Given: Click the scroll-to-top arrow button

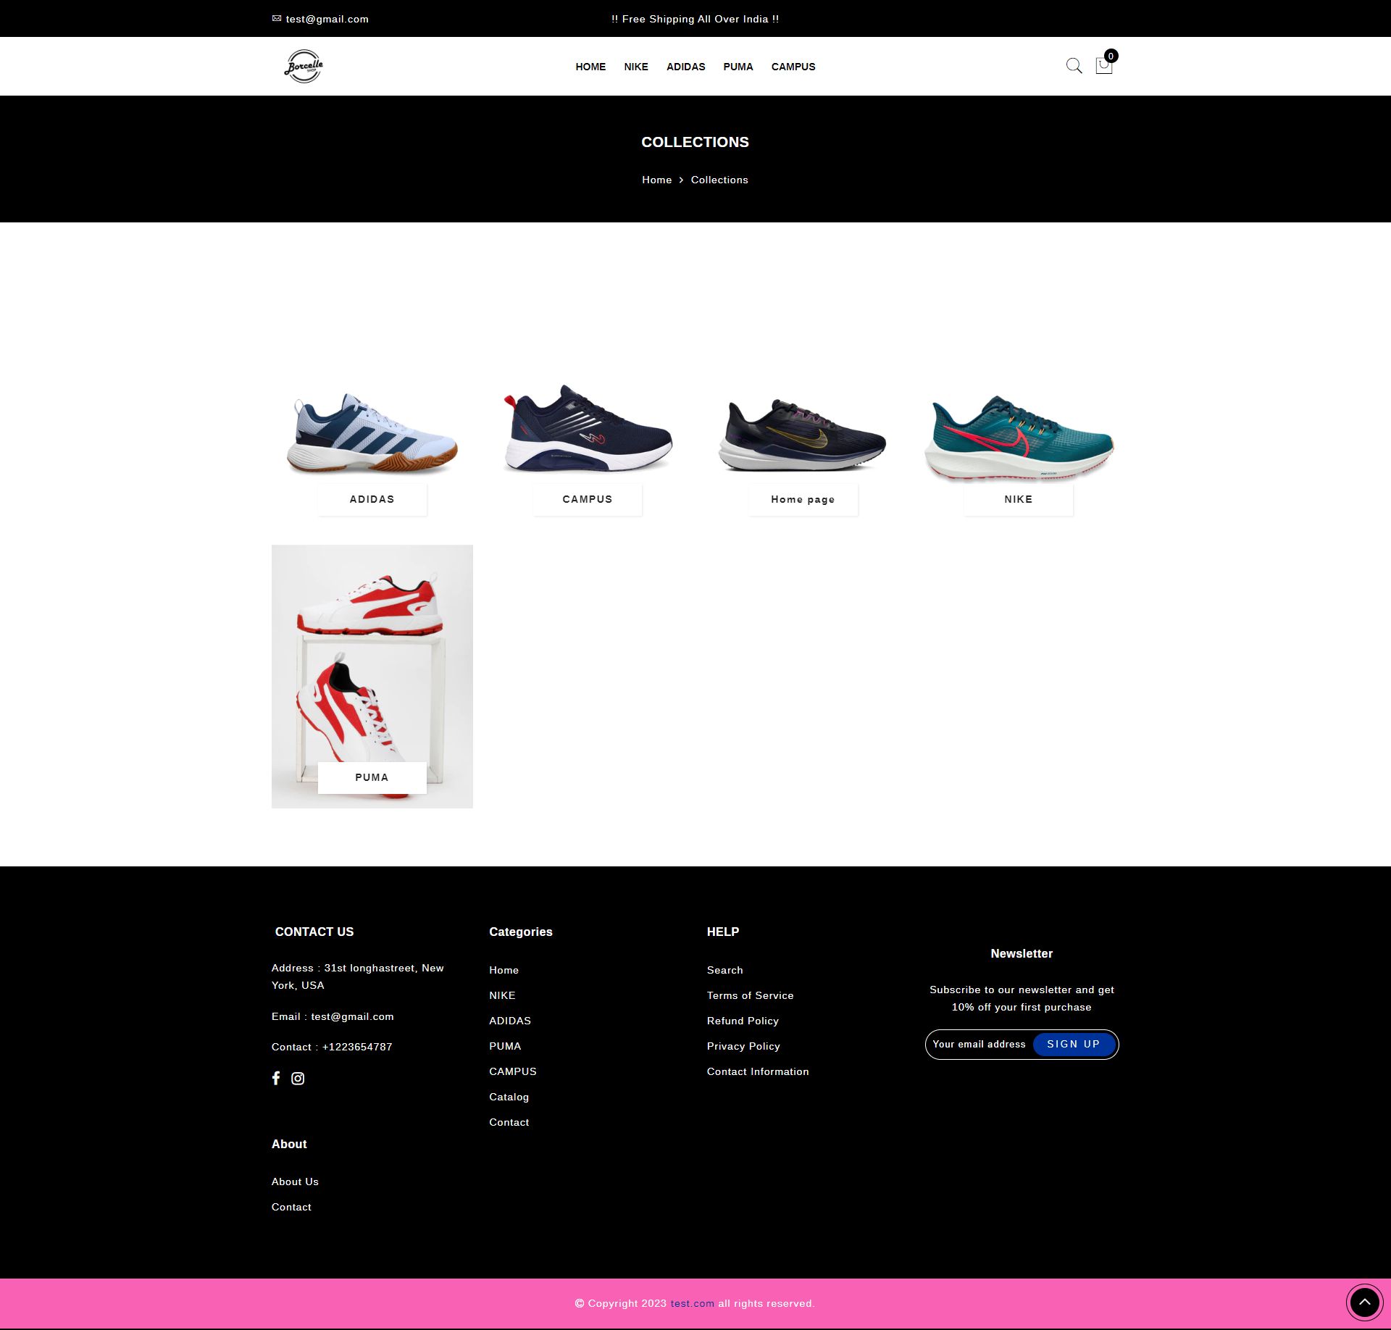Looking at the screenshot, I should point(1364,1302).
